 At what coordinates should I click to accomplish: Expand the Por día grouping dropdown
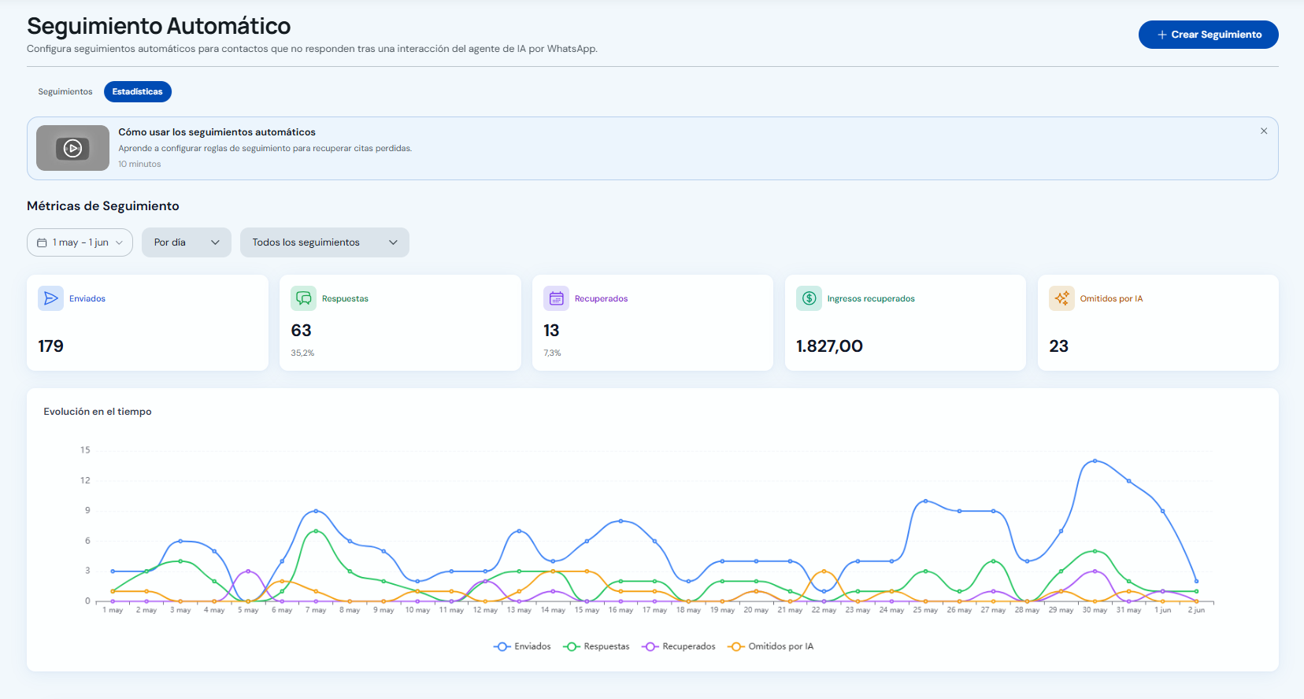187,242
